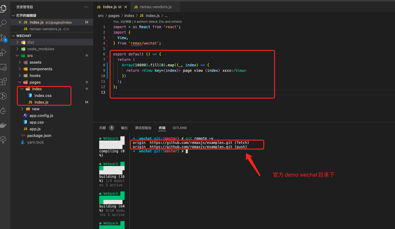This screenshot has width=395, height=229.
Task: Open the 调试控制台 panel tab
Action: (x=143, y=128)
